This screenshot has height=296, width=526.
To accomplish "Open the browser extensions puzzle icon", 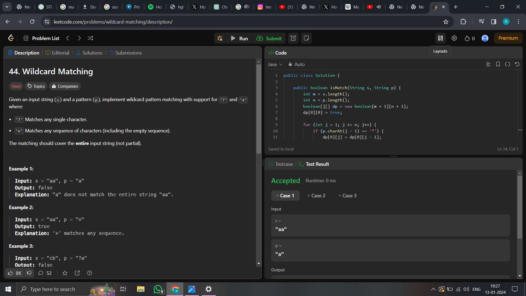I will pos(463,22).
